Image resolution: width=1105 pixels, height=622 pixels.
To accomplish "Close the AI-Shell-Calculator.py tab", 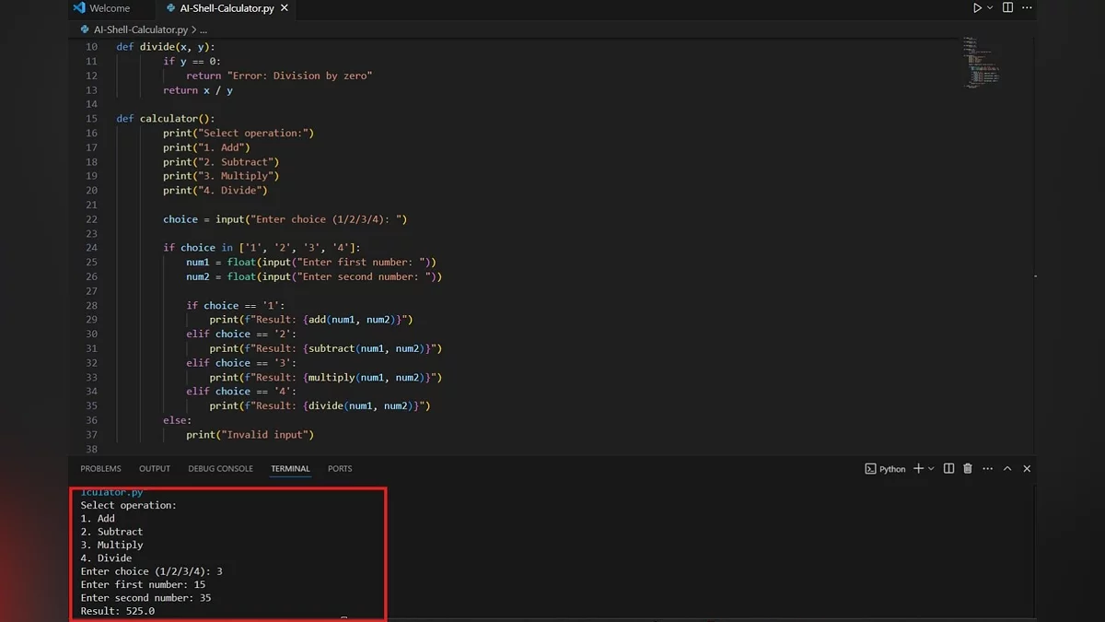I will pos(284,8).
